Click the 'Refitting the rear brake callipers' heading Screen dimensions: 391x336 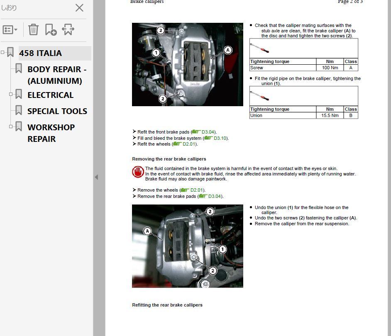pos(167,305)
